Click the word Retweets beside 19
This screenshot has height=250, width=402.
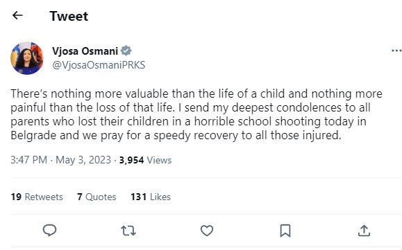[44, 197]
